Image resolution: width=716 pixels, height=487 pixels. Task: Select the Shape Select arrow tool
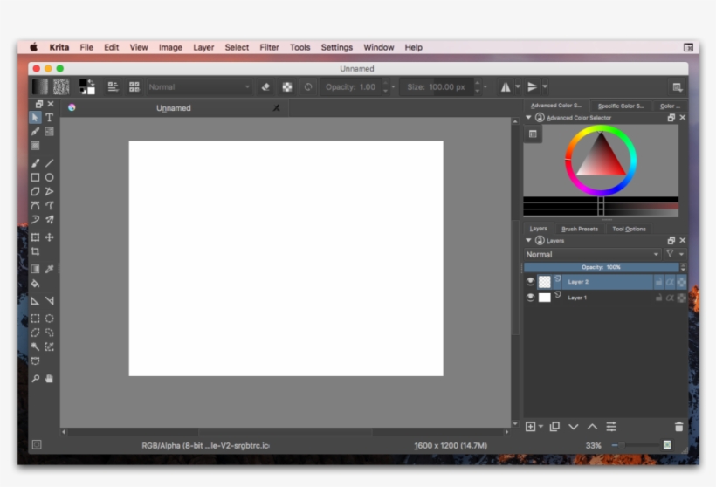35,118
